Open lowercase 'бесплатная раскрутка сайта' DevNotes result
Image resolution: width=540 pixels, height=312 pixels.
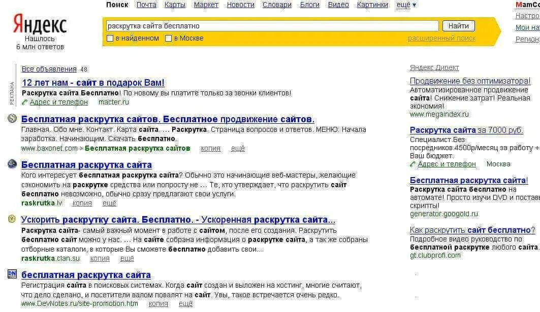(x=86, y=275)
